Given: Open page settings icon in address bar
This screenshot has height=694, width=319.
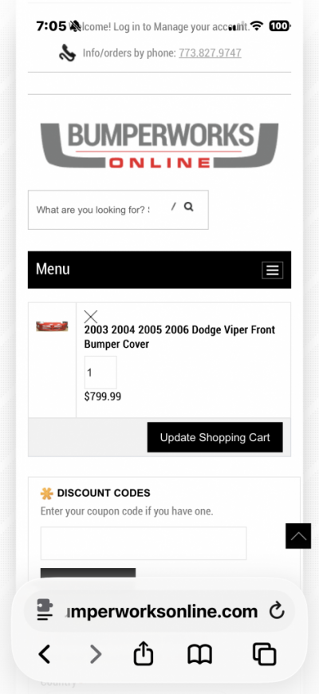Looking at the screenshot, I should 45,611.
